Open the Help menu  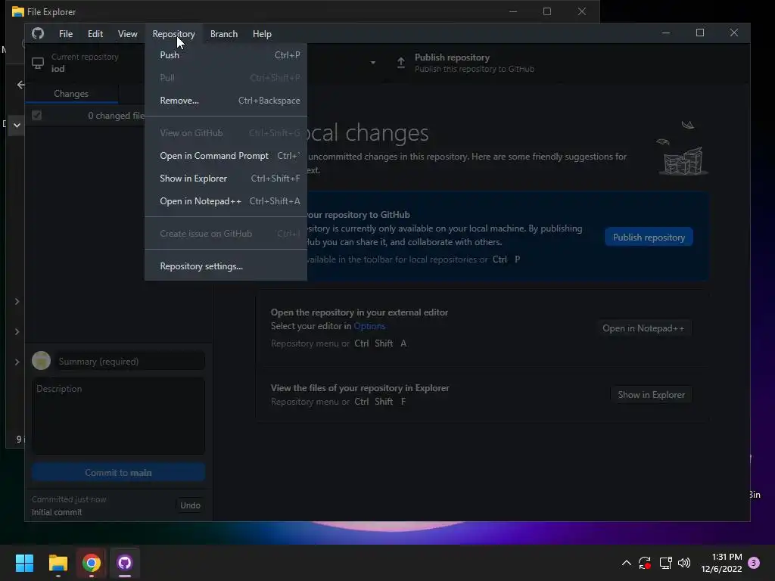[262, 33]
